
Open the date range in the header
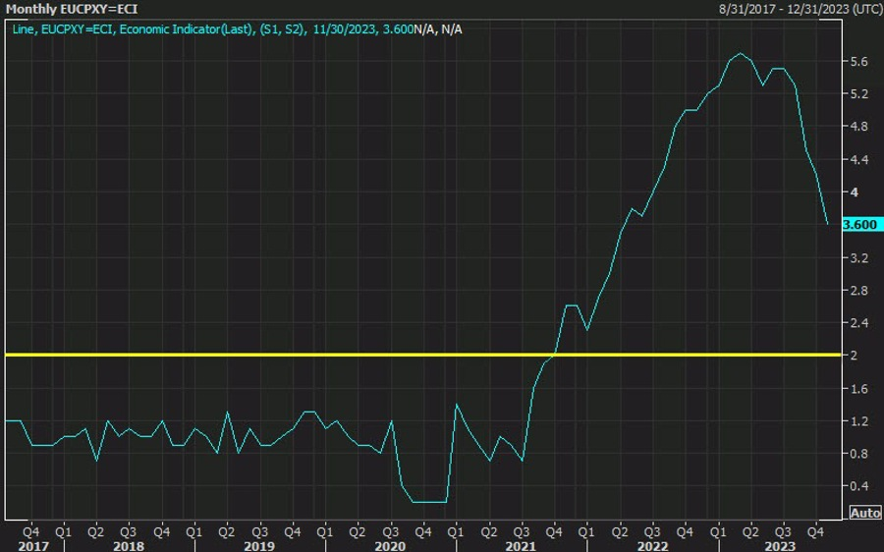(x=801, y=9)
